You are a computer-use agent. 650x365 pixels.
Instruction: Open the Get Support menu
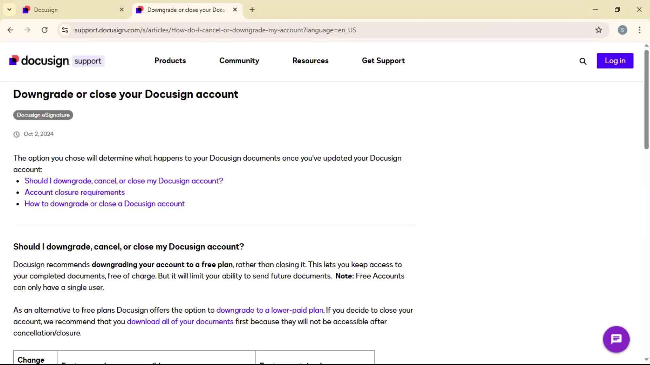[x=383, y=61]
